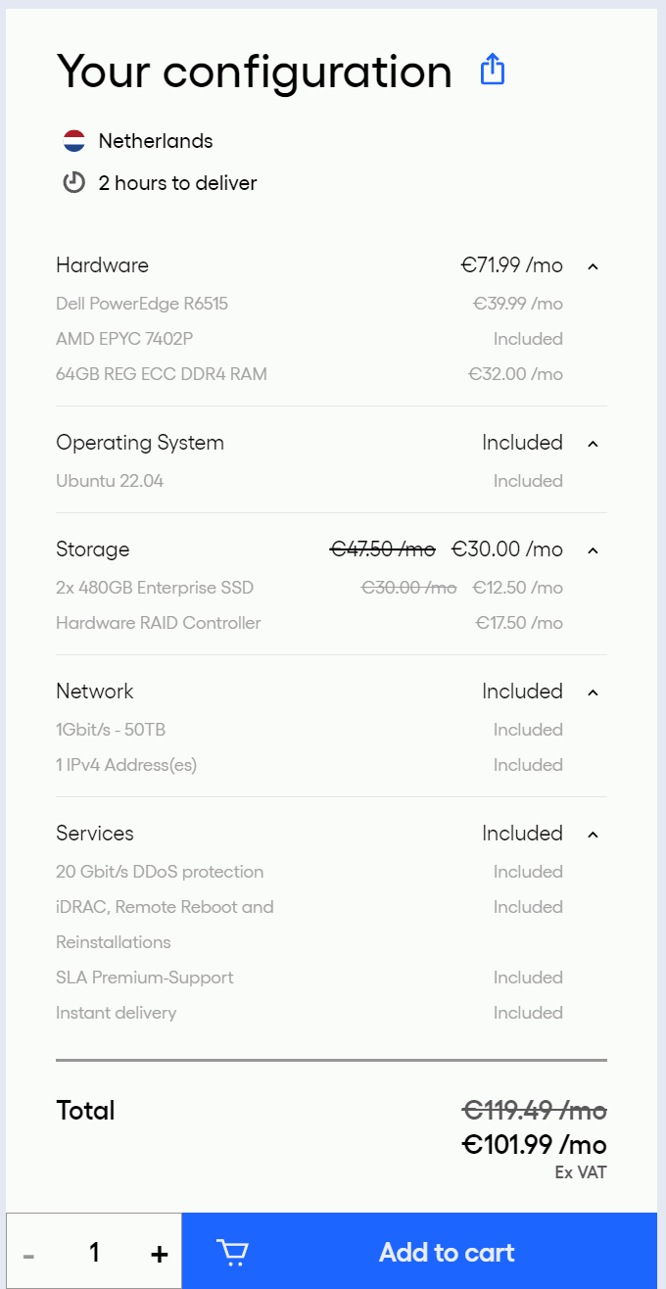
Task: Collapse the Services section
Action: pyautogui.click(x=593, y=834)
